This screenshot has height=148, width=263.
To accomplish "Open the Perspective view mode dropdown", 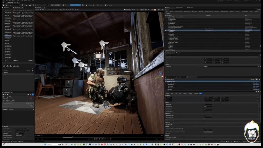I will [x=127, y=10].
